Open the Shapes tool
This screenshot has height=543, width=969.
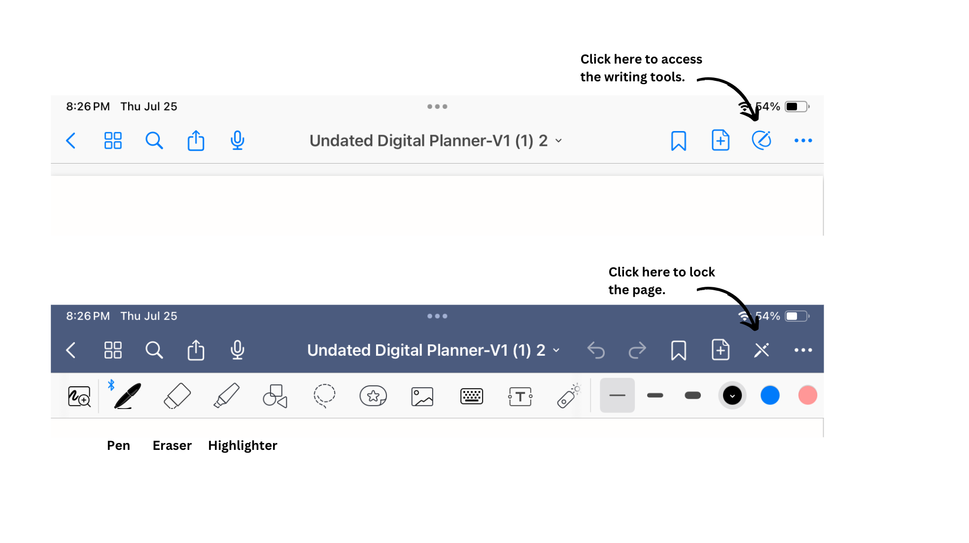[275, 396]
